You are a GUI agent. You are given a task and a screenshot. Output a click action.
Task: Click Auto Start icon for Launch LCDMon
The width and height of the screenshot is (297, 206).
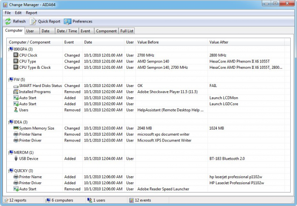(x=16, y=98)
